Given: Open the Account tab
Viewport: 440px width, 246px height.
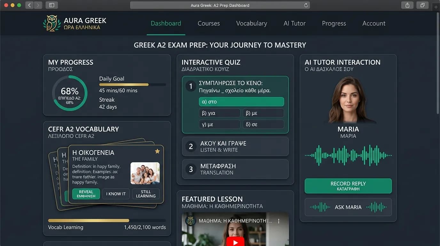Looking at the screenshot, I should pos(374,23).
